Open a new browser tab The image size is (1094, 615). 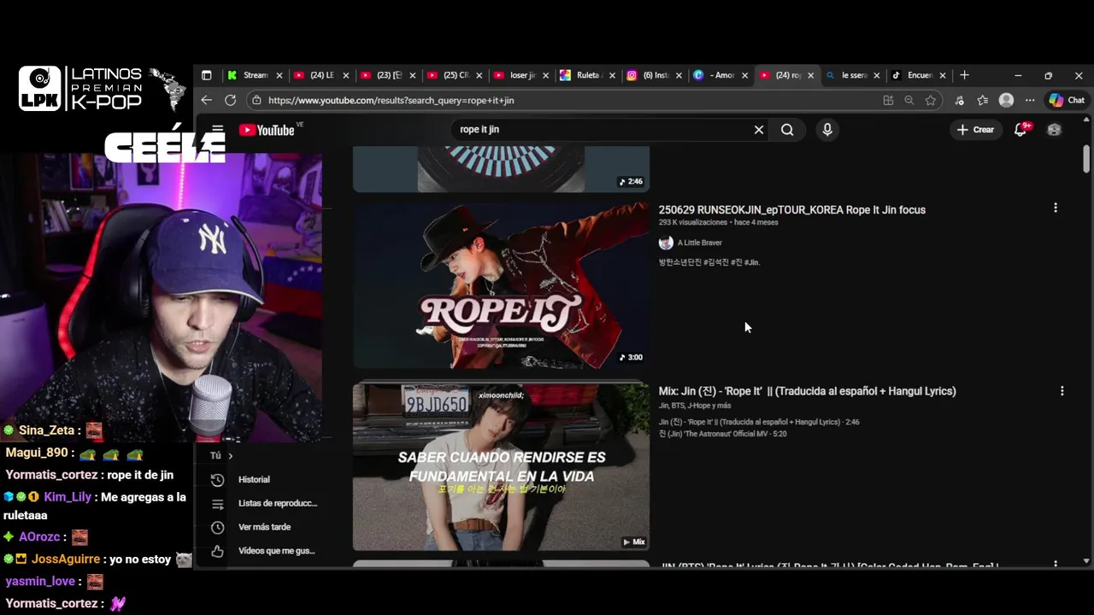[964, 75]
